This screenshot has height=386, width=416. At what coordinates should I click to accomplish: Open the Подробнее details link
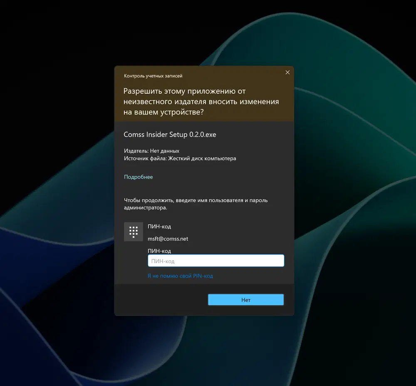pyautogui.click(x=138, y=177)
